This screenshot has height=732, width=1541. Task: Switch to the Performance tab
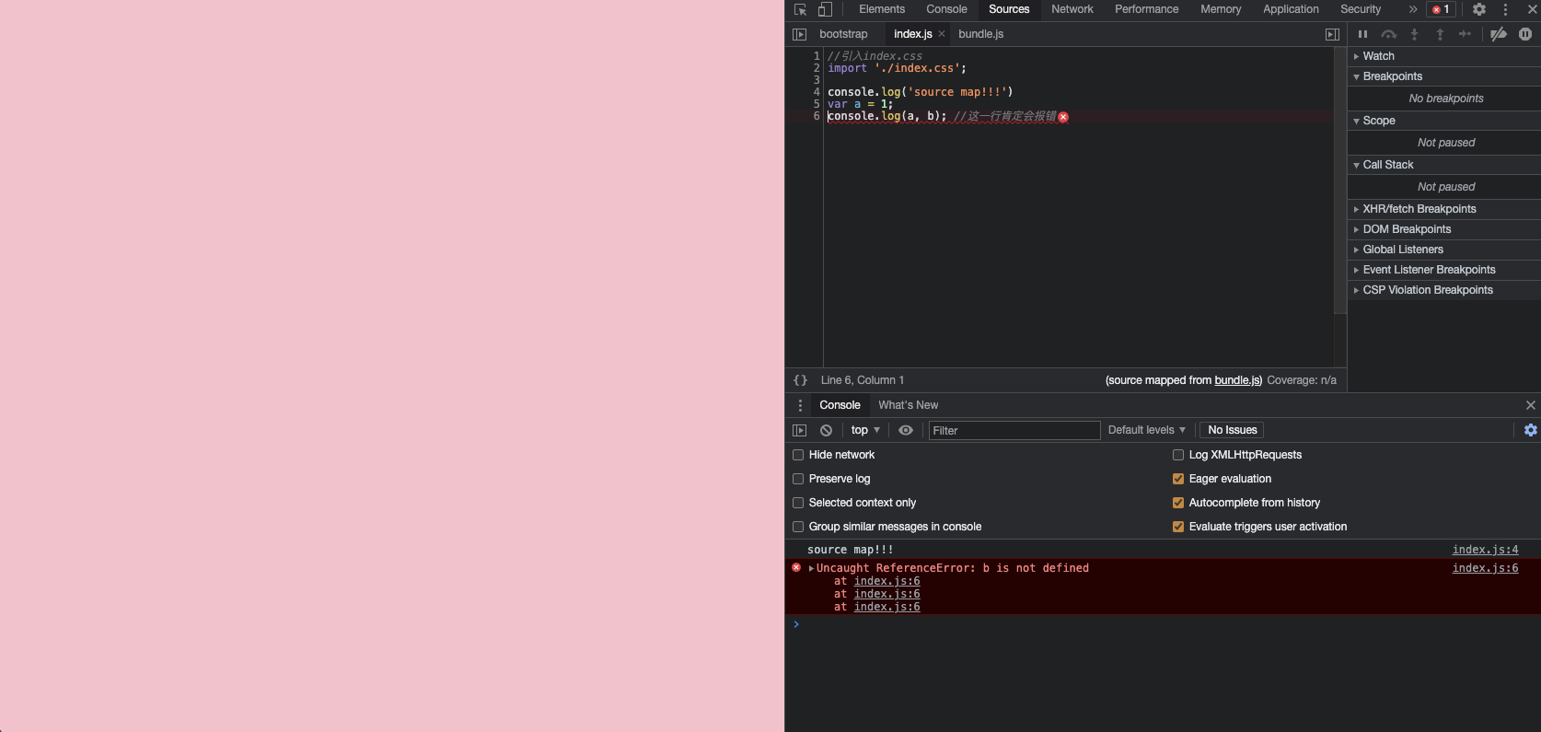click(x=1146, y=9)
